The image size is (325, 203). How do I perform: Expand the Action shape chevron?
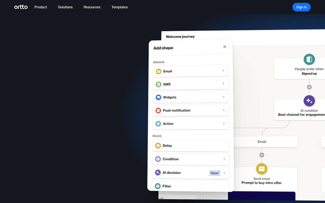tap(224, 124)
